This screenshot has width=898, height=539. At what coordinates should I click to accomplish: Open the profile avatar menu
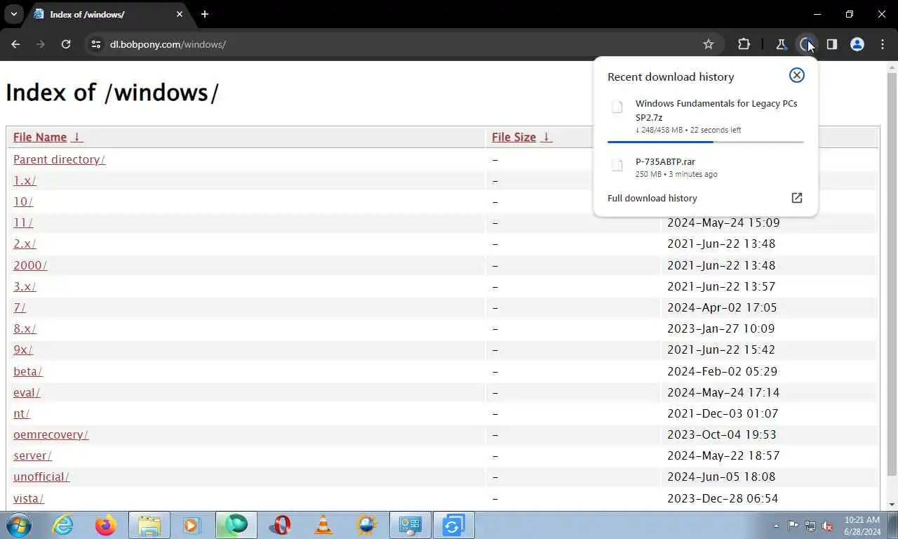(x=857, y=44)
